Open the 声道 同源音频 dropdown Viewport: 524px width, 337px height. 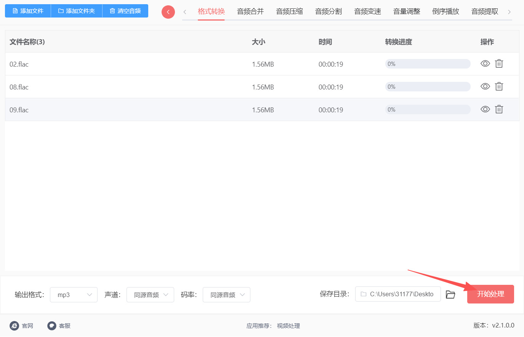click(150, 295)
